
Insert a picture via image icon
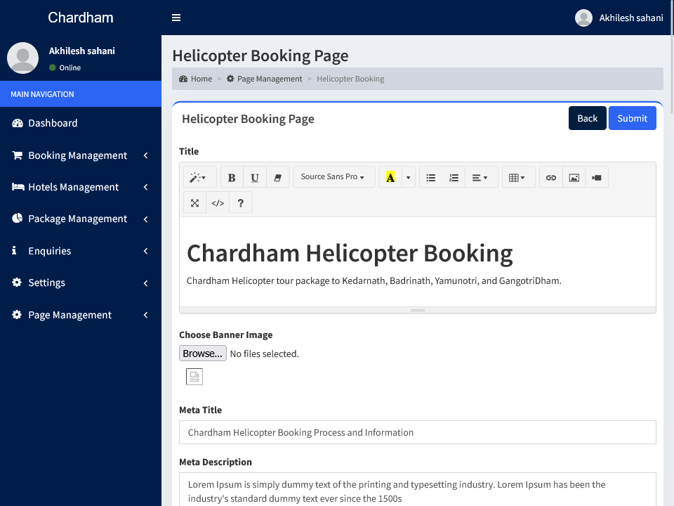(574, 178)
